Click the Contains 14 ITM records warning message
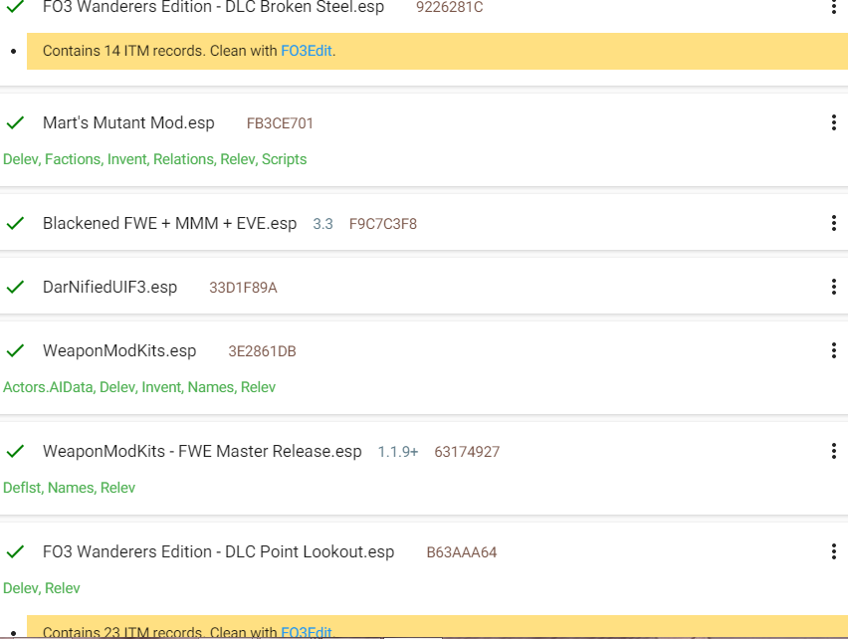848x639 pixels. tap(438, 51)
